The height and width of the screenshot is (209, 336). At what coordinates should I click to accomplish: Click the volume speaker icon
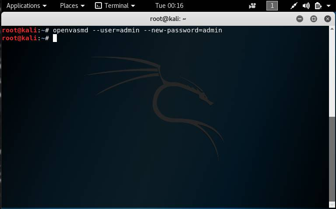306,6
